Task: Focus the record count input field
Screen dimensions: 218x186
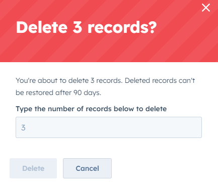Action: (109, 127)
